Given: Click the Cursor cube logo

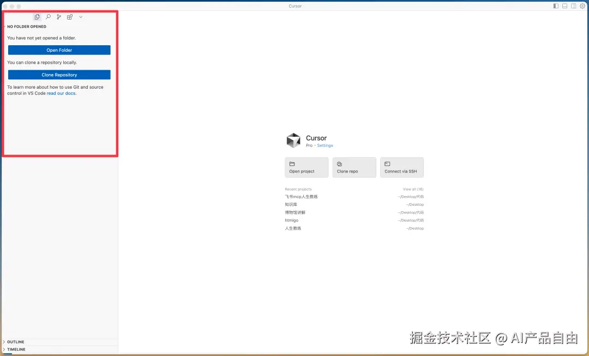Looking at the screenshot, I should coord(293,140).
